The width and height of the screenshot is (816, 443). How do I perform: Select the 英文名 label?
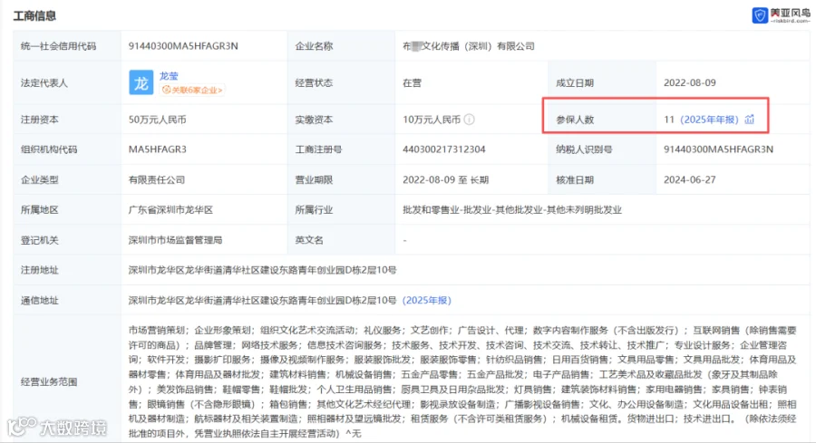309,240
